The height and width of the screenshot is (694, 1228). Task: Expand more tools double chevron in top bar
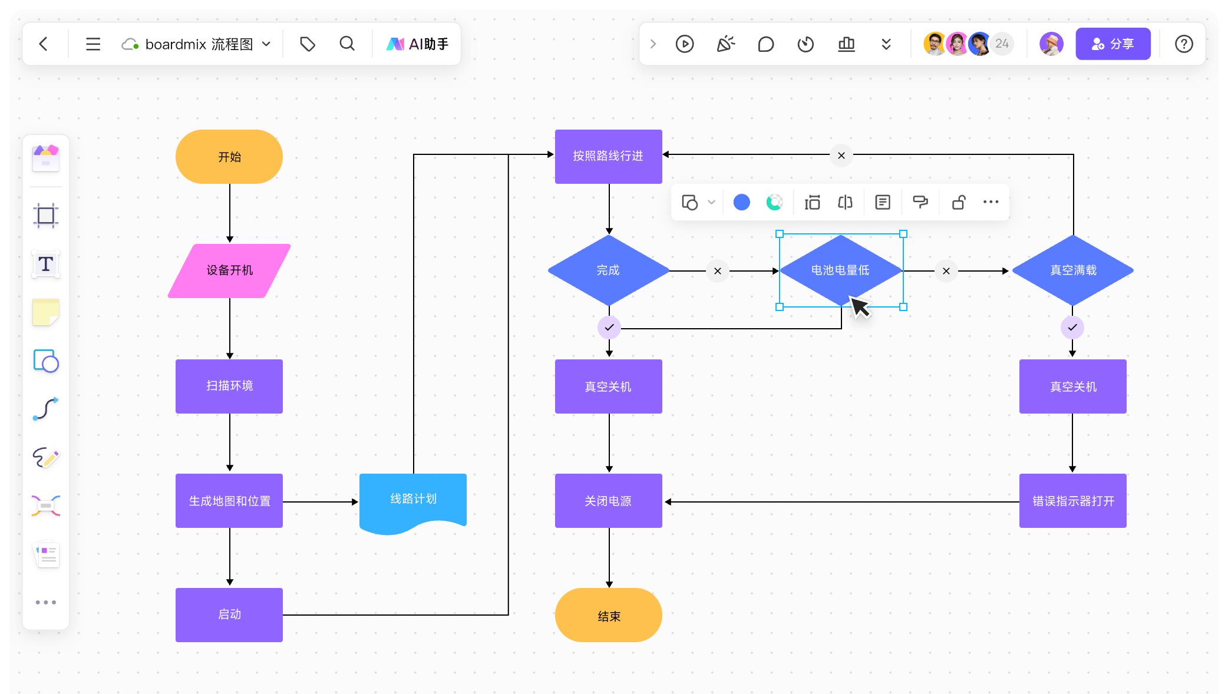[x=886, y=44]
